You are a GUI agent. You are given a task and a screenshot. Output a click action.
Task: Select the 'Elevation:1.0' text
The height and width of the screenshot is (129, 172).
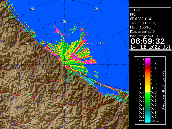pyautogui.click(x=142, y=32)
